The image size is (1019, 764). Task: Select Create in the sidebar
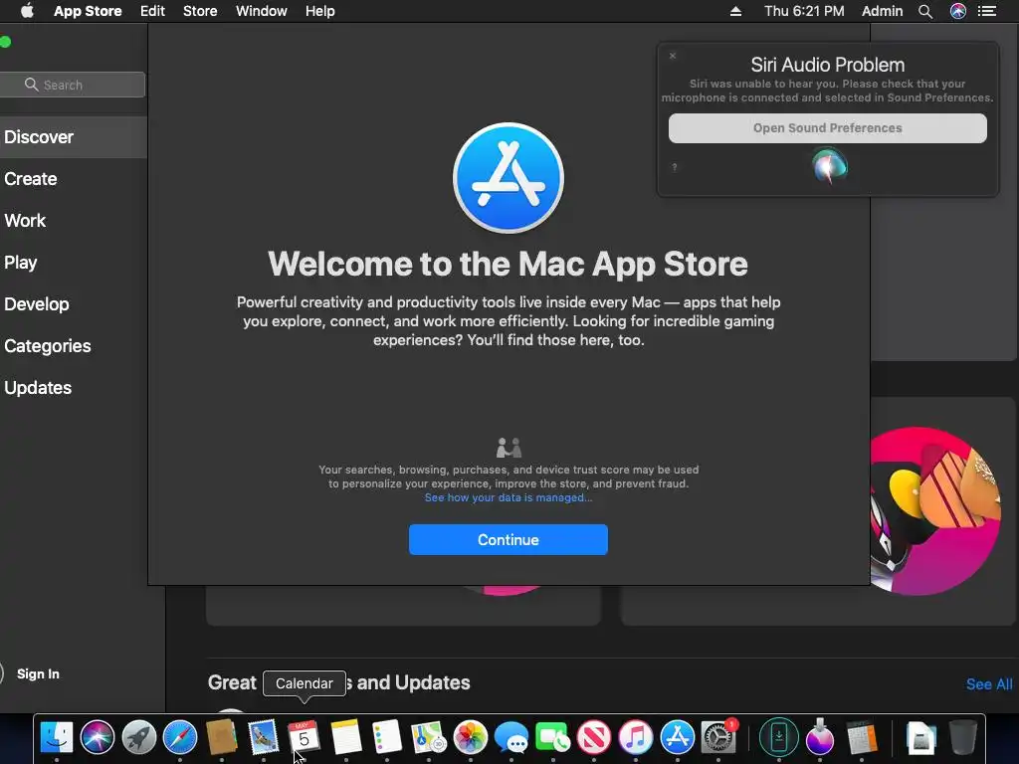click(x=74, y=179)
